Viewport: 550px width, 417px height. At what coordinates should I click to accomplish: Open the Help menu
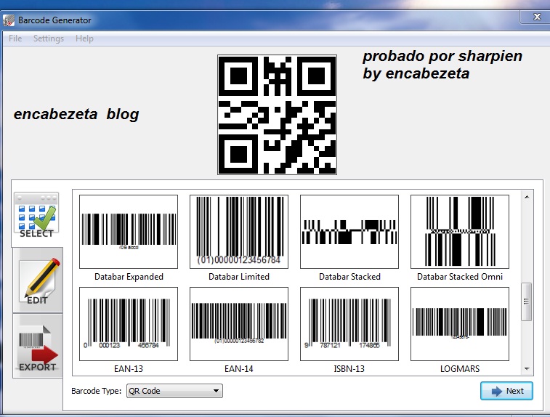[84, 39]
